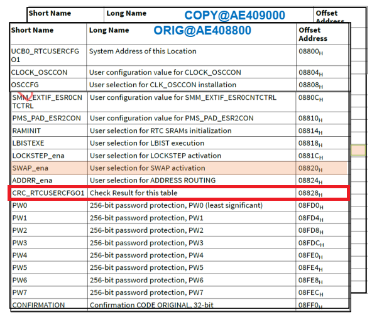Image resolution: width=372 pixels, height=315 pixels.
Task: Click 'Long Name' header in COPY table
Action: [126, 13]
